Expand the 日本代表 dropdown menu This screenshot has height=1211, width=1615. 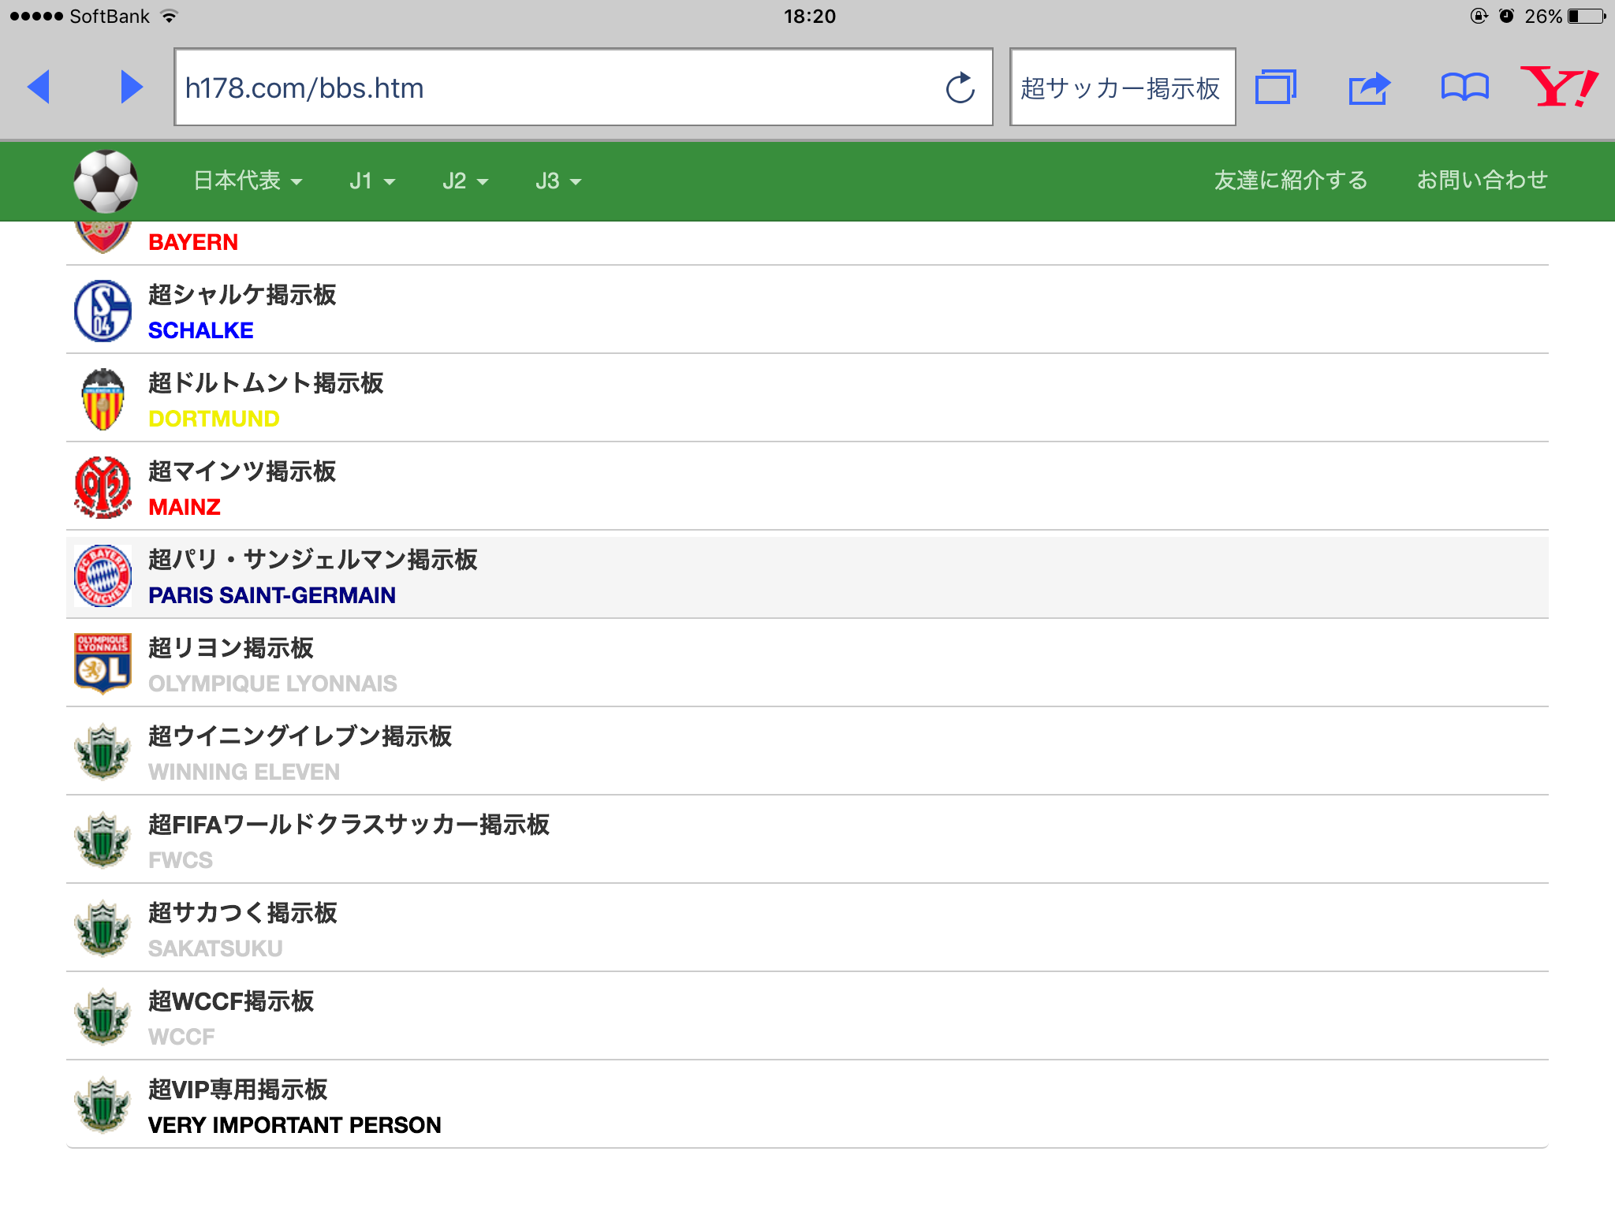248,181
